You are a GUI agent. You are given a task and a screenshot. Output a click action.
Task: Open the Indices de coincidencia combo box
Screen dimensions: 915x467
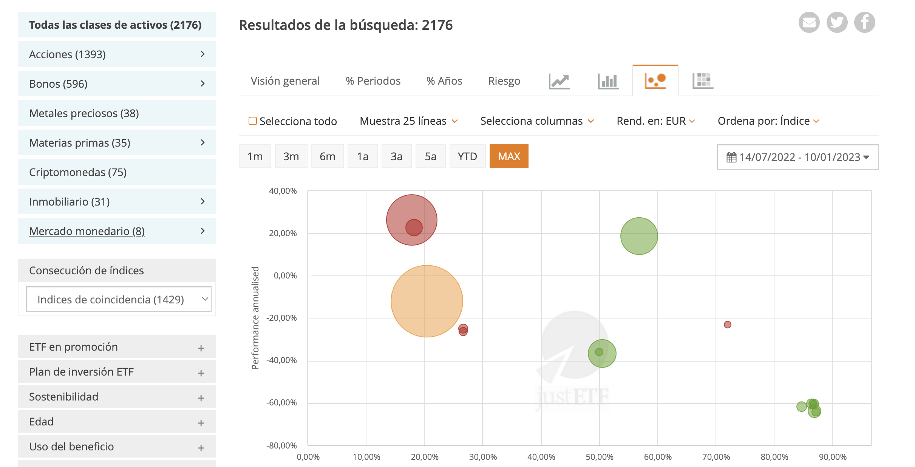pos(119,299)
